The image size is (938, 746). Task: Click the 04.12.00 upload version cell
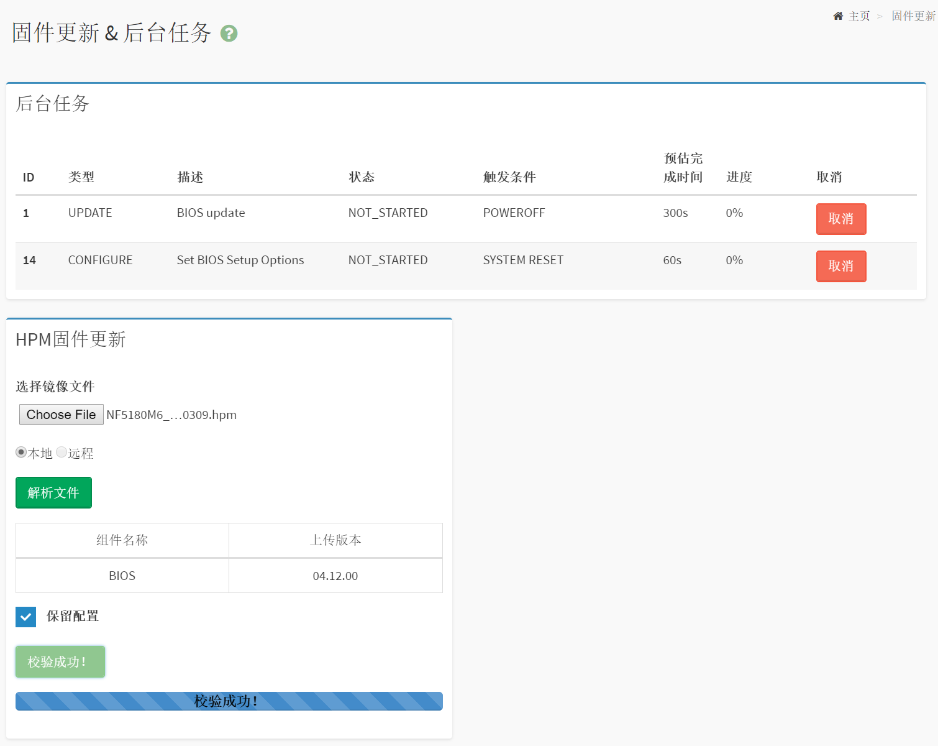pyautogui.click(x=335, y=576)
